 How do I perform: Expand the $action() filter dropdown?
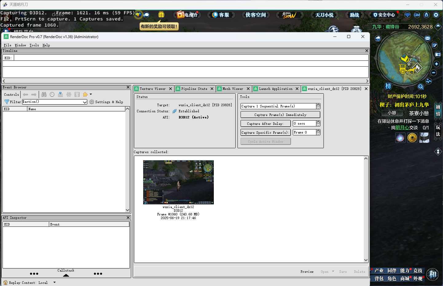(85, 102)
